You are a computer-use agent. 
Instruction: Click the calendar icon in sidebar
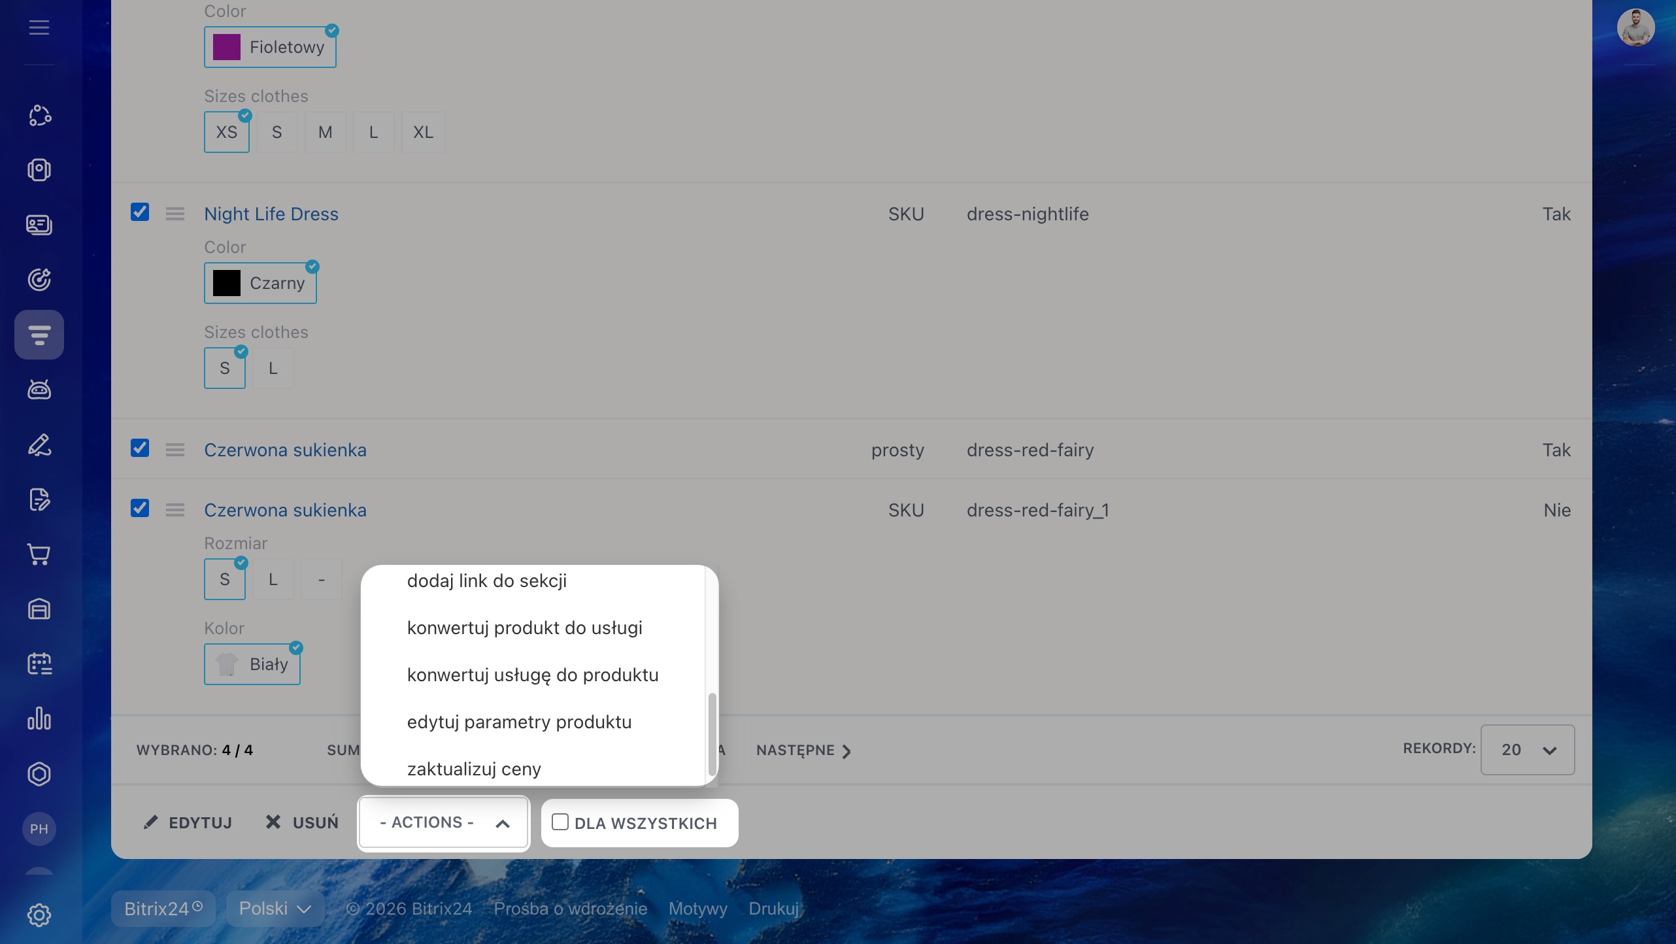[39, 664]
